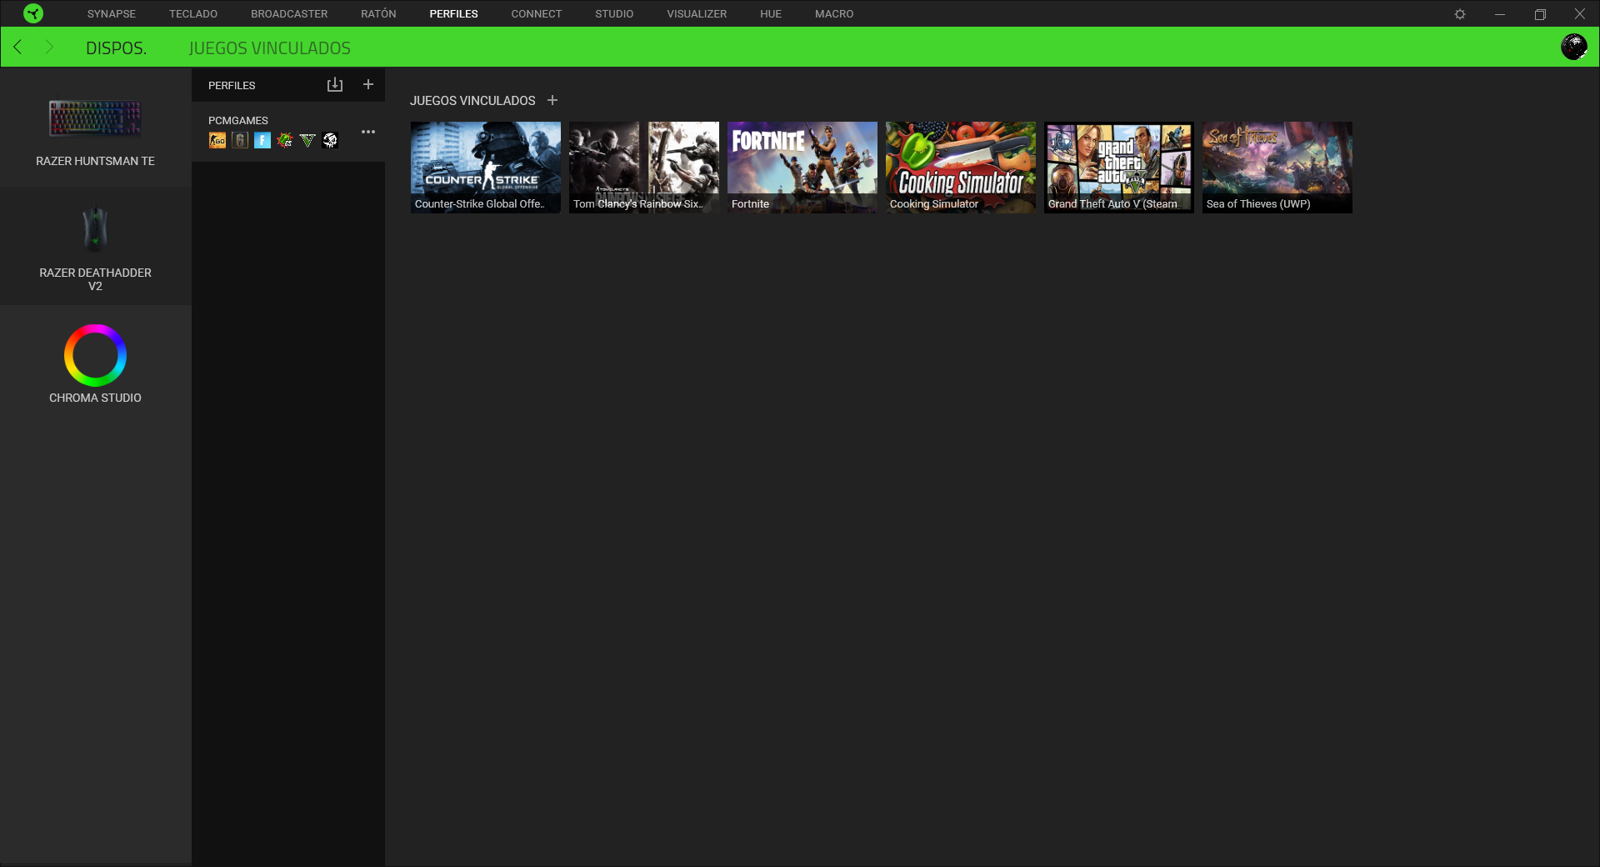Select Tom Clancy's Rainbow Six tile
1600x867 pixels.
click(644, 168)
